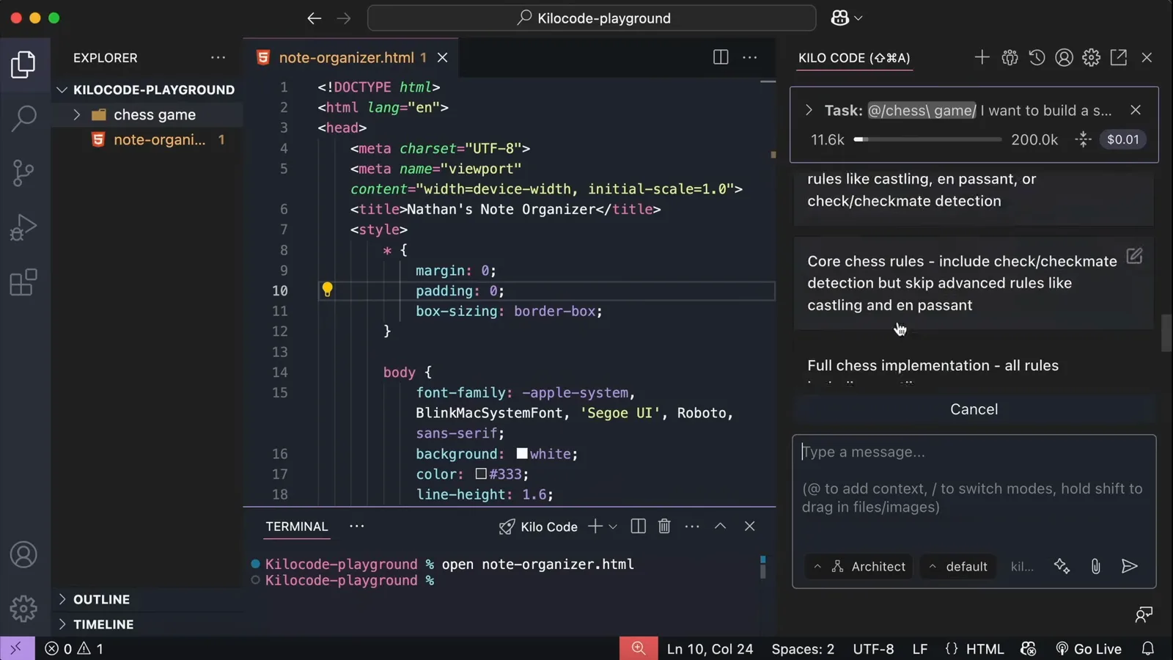Enhance prompt with the sparkle icon
The height and width of the screenshot is (660, 1173).
click(1062, 566)
